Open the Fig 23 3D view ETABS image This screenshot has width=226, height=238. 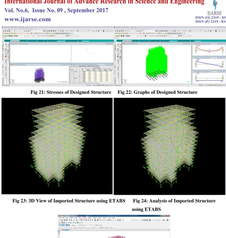pyautogui.click(x=57, y=146)
